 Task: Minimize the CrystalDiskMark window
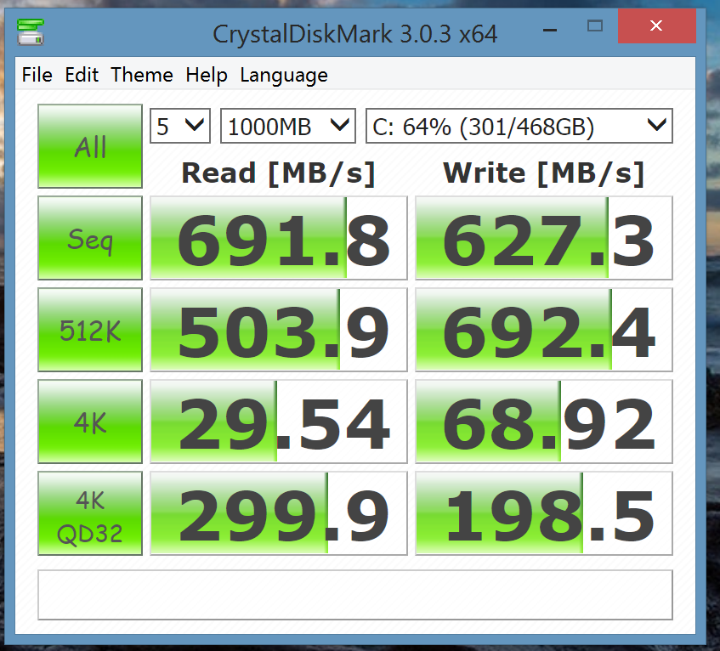coord(550,31)
